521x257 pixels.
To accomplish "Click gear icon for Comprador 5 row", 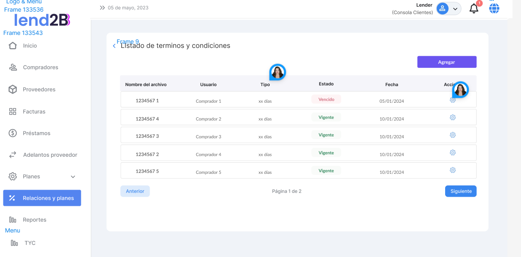I will [x=453, y=170].
